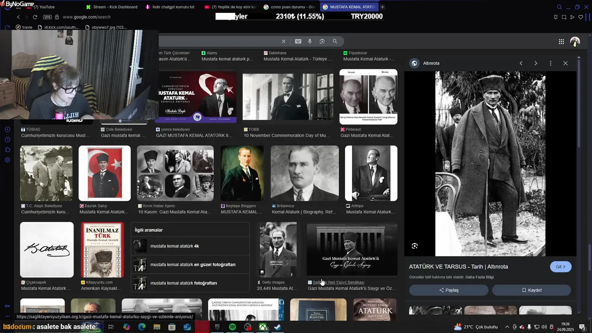Show previous image in preview panel
592x333 pixels.
pos(521,63)
